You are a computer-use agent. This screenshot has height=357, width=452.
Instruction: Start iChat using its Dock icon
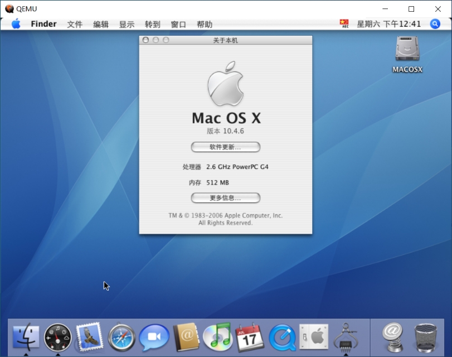click(x=153, y=337)
